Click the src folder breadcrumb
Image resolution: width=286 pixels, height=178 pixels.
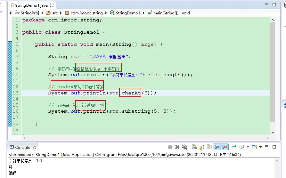tap(55, 13)
